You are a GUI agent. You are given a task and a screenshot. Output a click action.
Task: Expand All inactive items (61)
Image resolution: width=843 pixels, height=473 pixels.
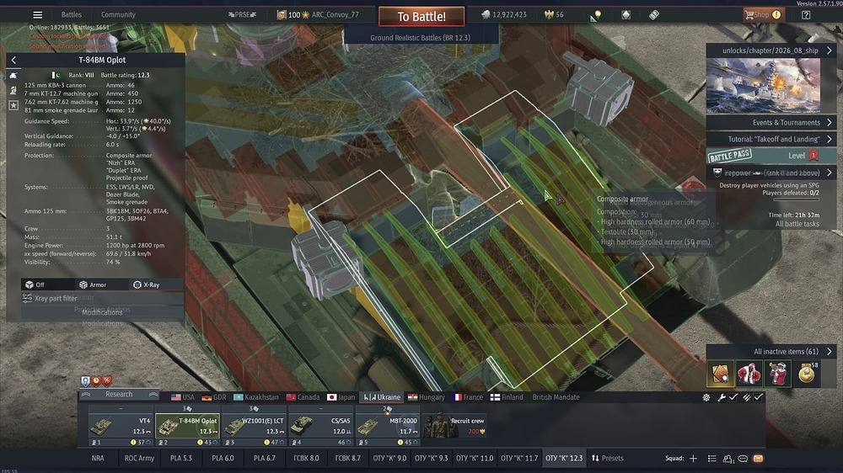[771, 352]
